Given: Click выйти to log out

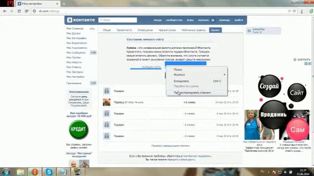Looking at the screenshot, I should click(x=238, y=20).
